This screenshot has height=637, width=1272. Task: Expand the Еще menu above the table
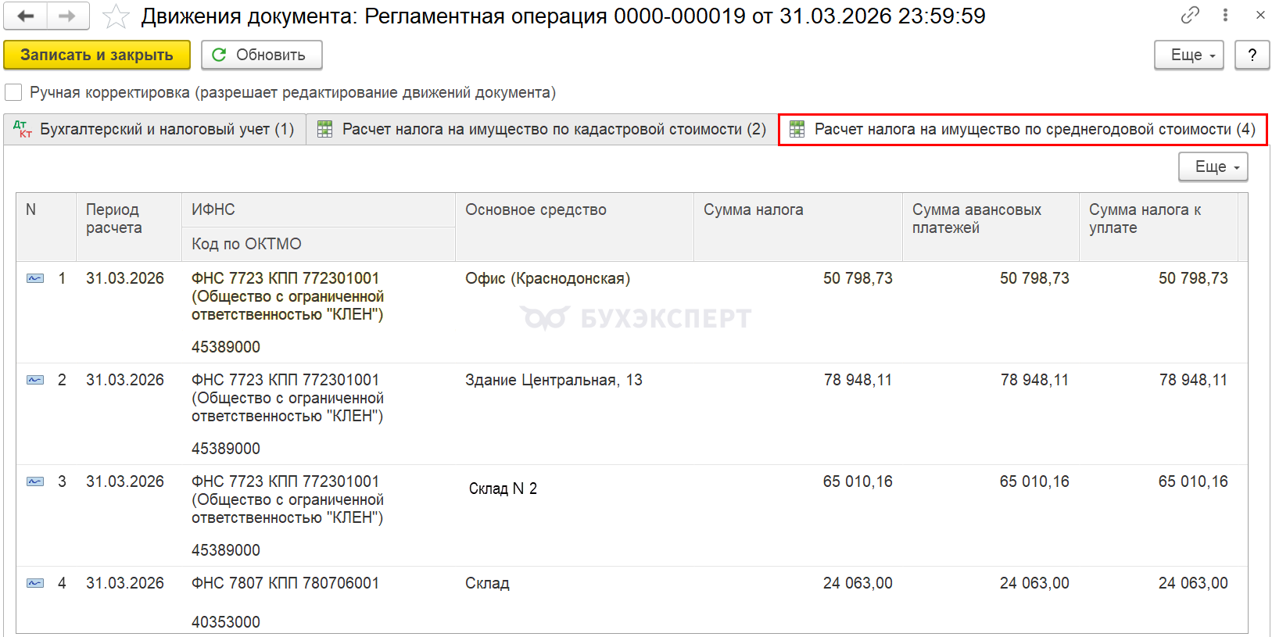(x=1213, y=166)
